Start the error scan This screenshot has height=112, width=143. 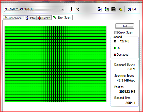pyautogui.click(x=124, y=26)
